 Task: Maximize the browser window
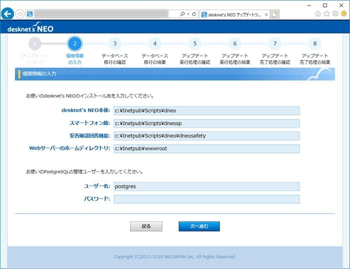click(325, 5)
